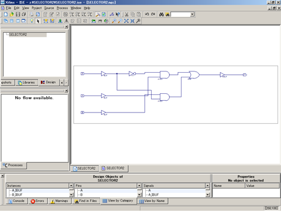281x211 pixels.
Task: Open the Find in Files tab
Action: 86,201
